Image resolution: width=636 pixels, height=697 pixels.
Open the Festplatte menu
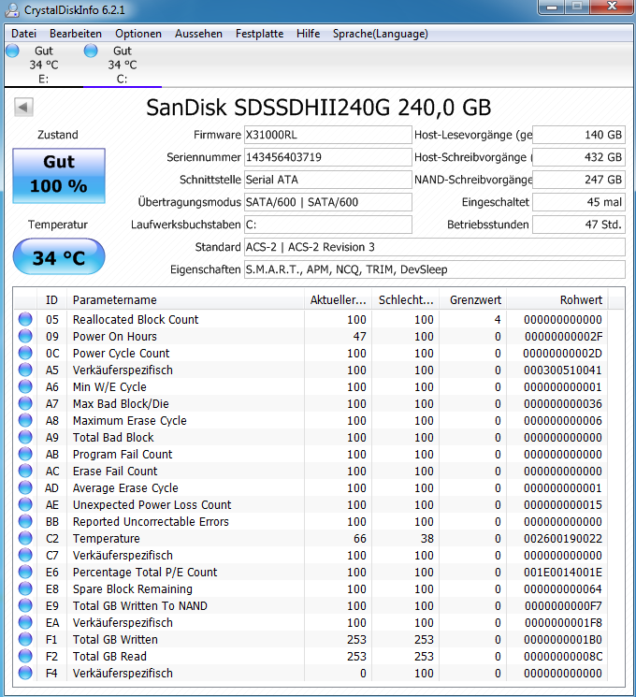click(260, 34)
